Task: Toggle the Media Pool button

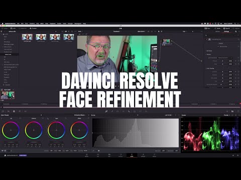Action: click(x=23, y=28)
